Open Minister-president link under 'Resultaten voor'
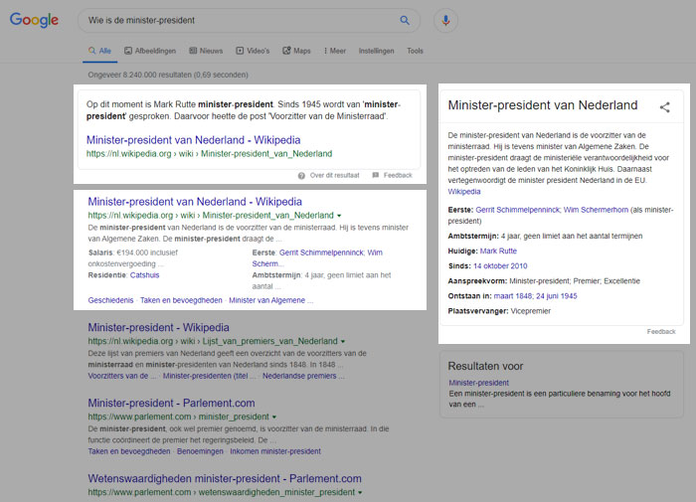The image size is (696, 502). [x=478, y=383]
